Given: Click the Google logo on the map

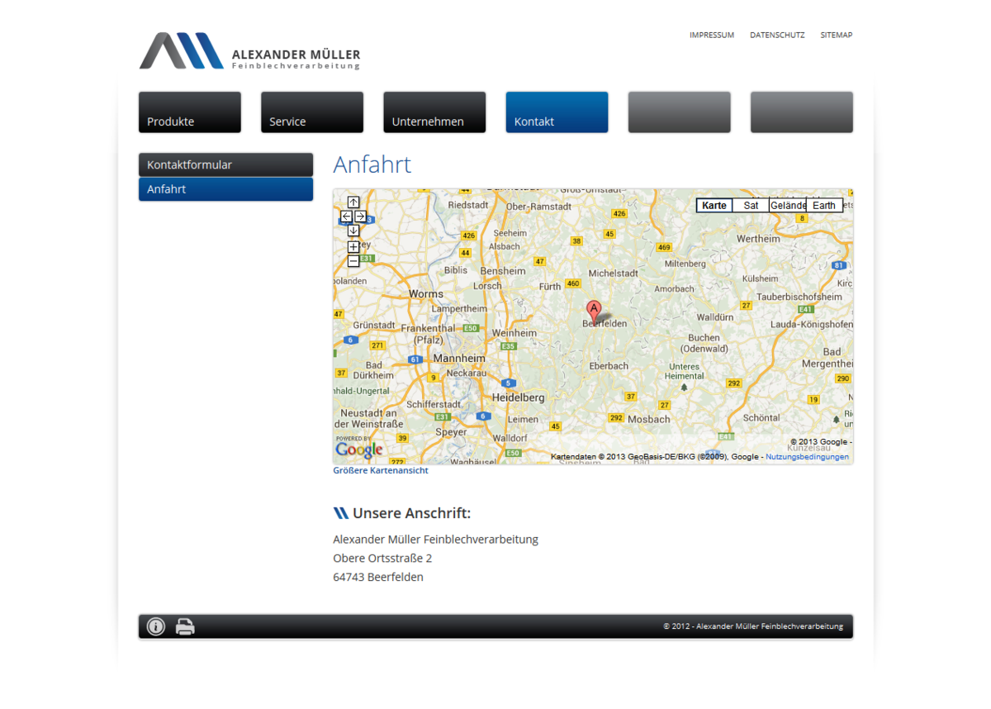Looking at the screenshot, I should tap(359, 450).
